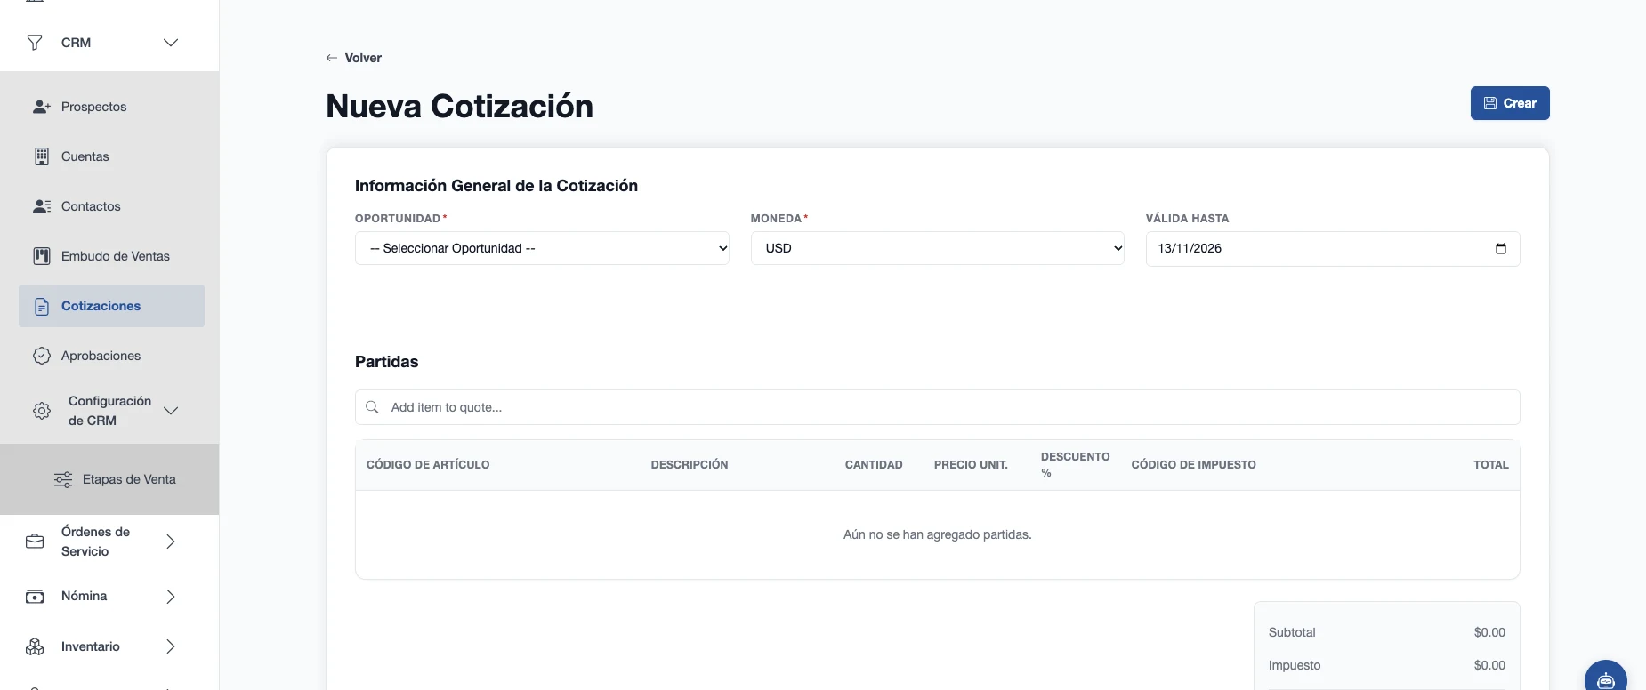This screenshot has height=690, width=1646.
Task: Click the Inventario boxes icon
Action: click(x=35, y=646)
